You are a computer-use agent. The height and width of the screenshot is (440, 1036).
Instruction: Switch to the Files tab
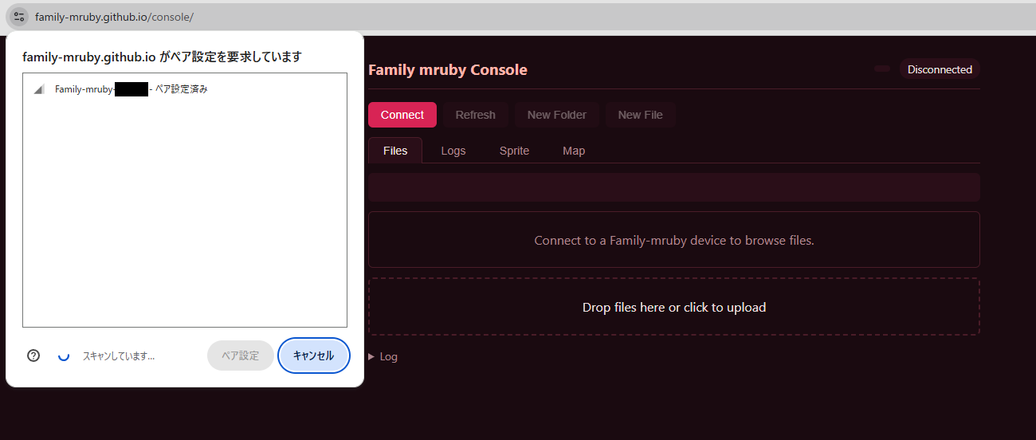(x=395, y=151)
